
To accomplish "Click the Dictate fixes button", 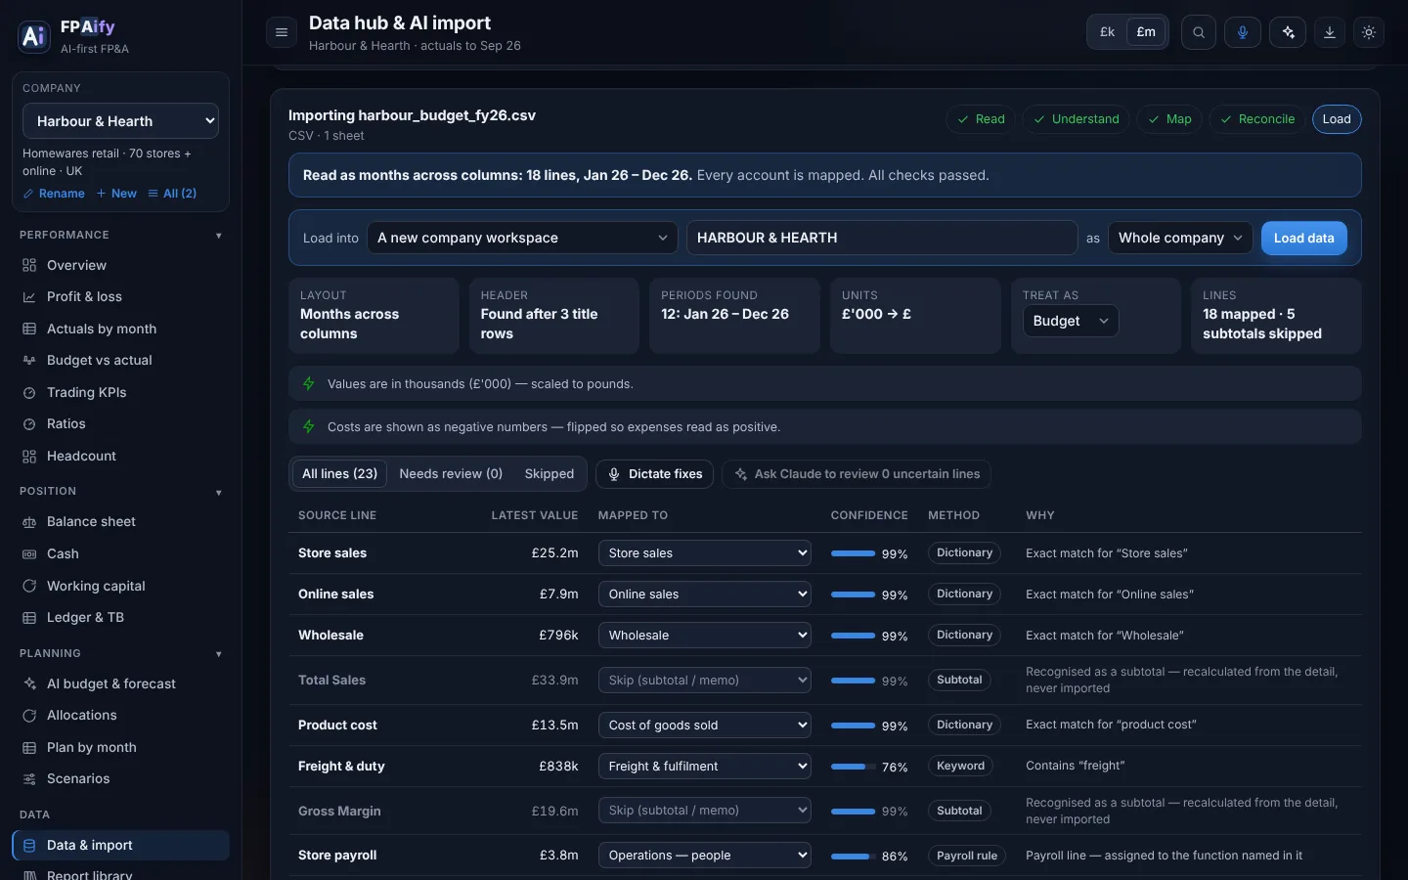I will 655,474.
